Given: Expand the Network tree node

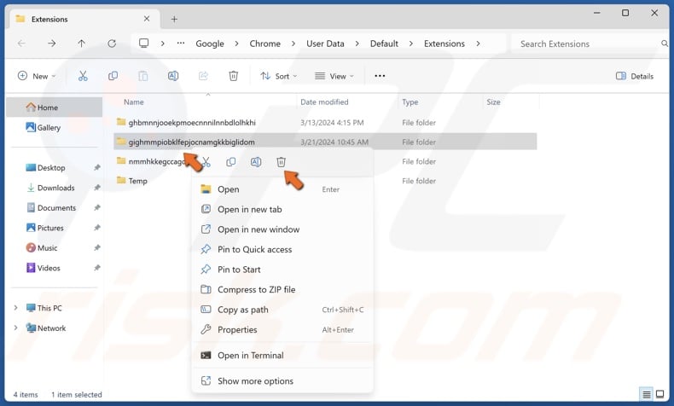Looking at the screenshot, I should click(15, 328).
